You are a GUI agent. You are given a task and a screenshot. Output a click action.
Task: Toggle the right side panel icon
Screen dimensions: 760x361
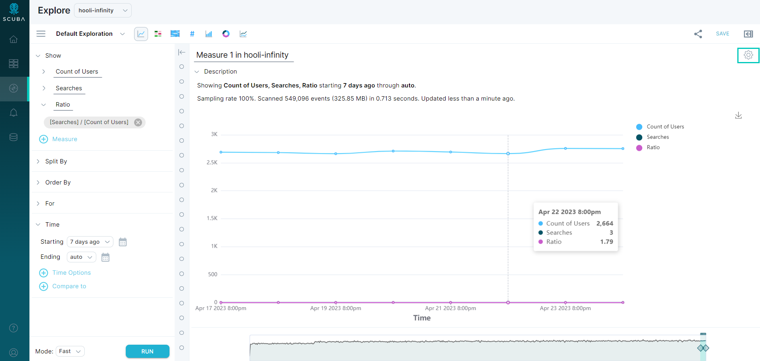[748, 34]
